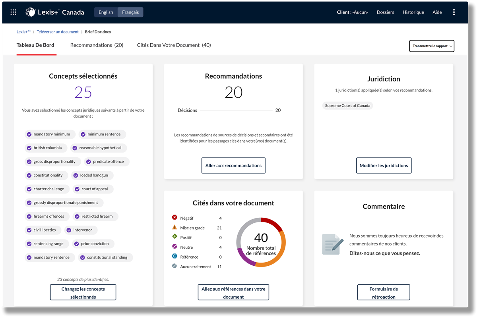
Task: Click the red Négatif treatment icon
Action: (x=175, y=218)
